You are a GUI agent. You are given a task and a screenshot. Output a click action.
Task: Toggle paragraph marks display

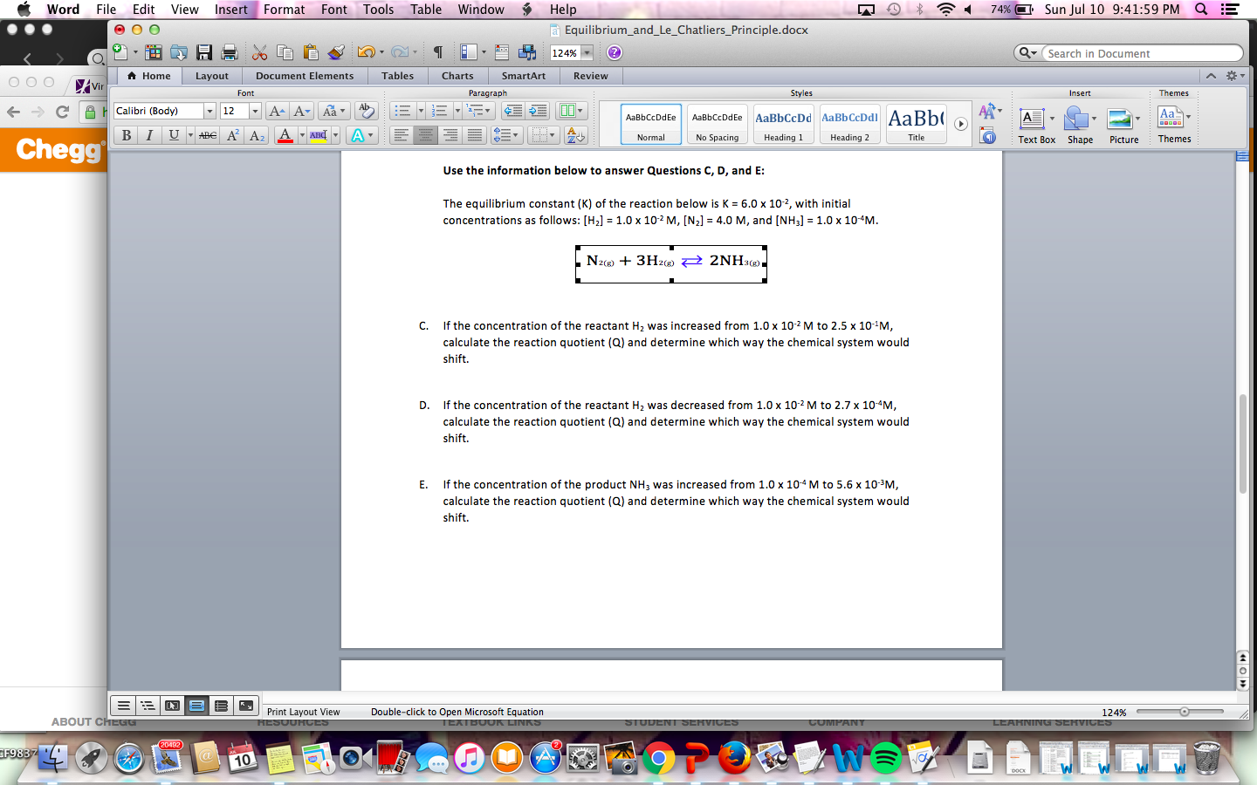tap(437, 52)
